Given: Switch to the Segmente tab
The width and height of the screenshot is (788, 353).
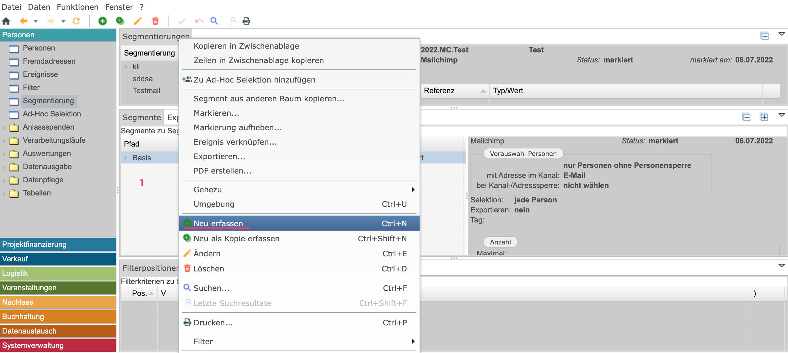Looking at the screenshot, I should (x=142, y=117).
